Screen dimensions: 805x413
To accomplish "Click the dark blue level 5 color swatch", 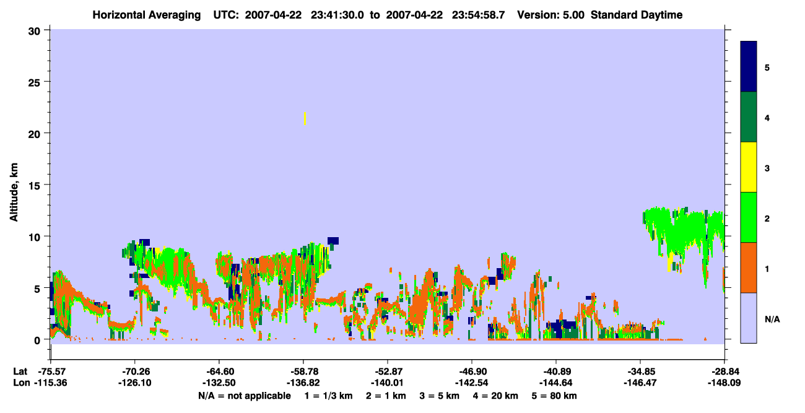I will [749, 67].
